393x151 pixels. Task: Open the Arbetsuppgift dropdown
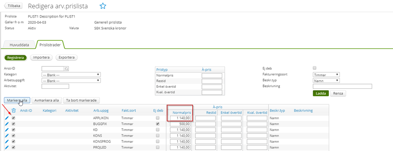click(71, 81)
